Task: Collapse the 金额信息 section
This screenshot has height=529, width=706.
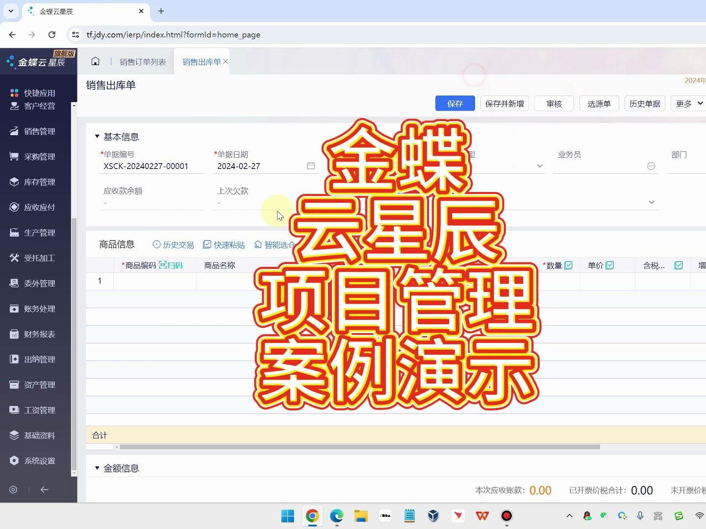Action: click(97, 468)
